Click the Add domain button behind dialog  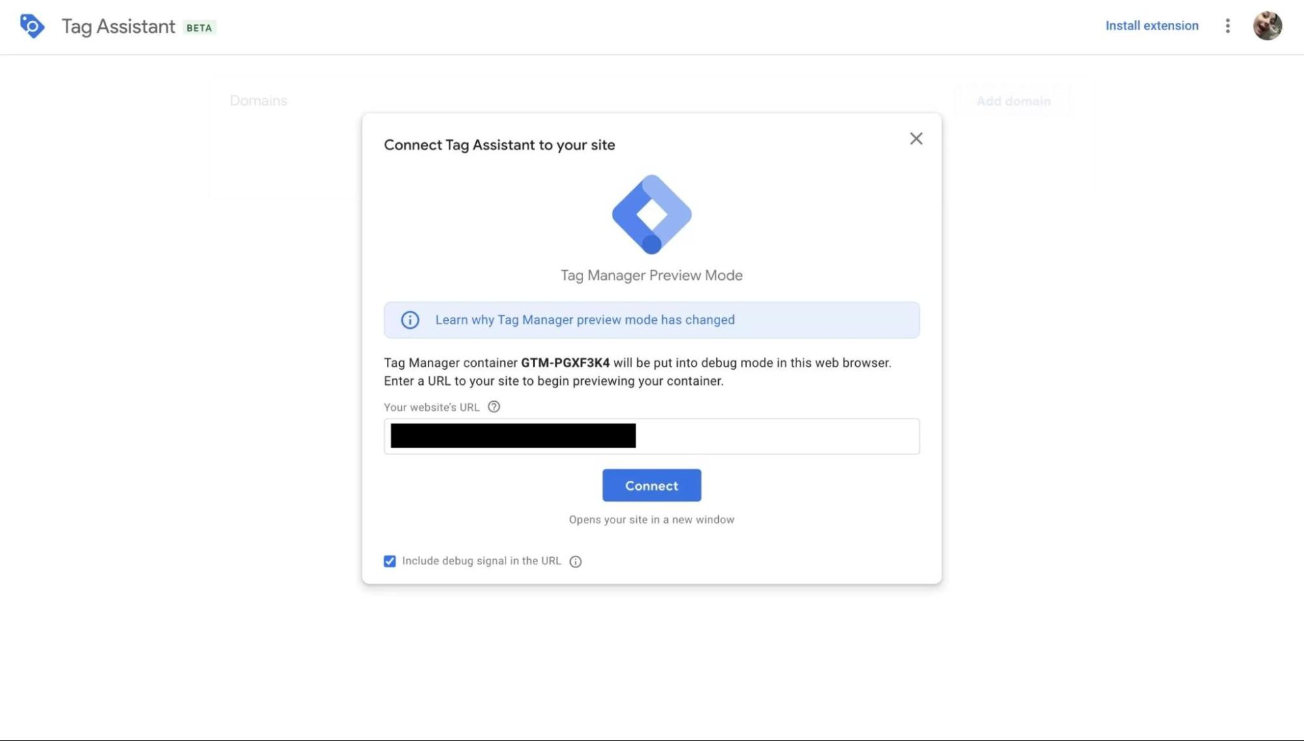1013,101
